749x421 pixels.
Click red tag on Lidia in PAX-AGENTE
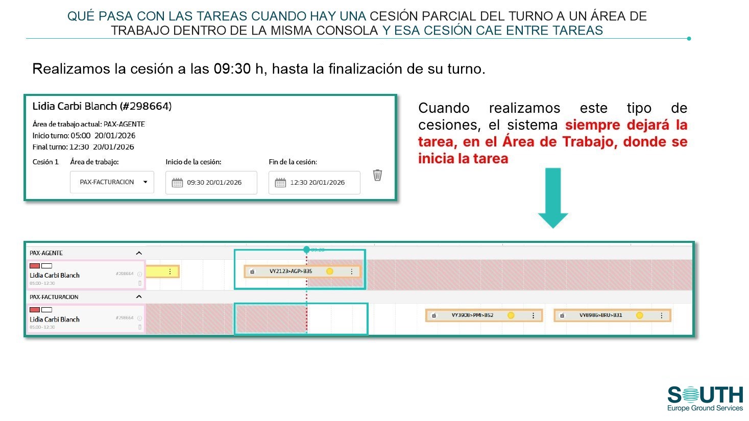pos(35,266)
